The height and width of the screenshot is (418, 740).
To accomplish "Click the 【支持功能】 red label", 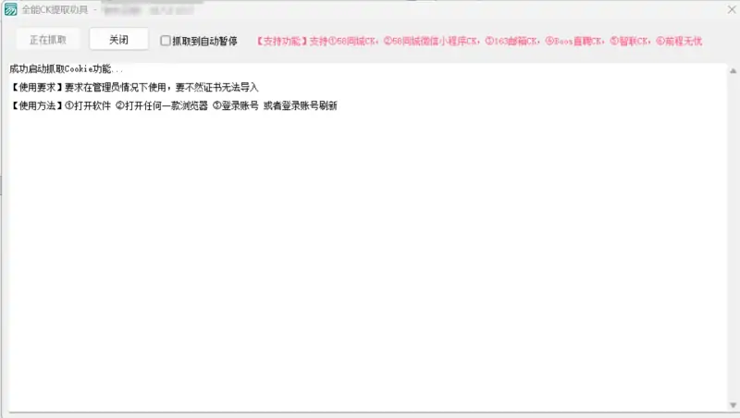I will [281, 42].
